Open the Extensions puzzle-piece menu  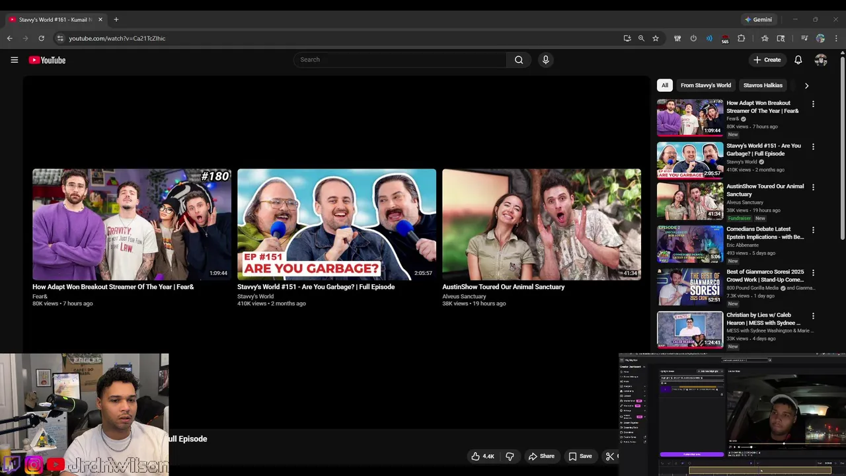pos(741,38)
